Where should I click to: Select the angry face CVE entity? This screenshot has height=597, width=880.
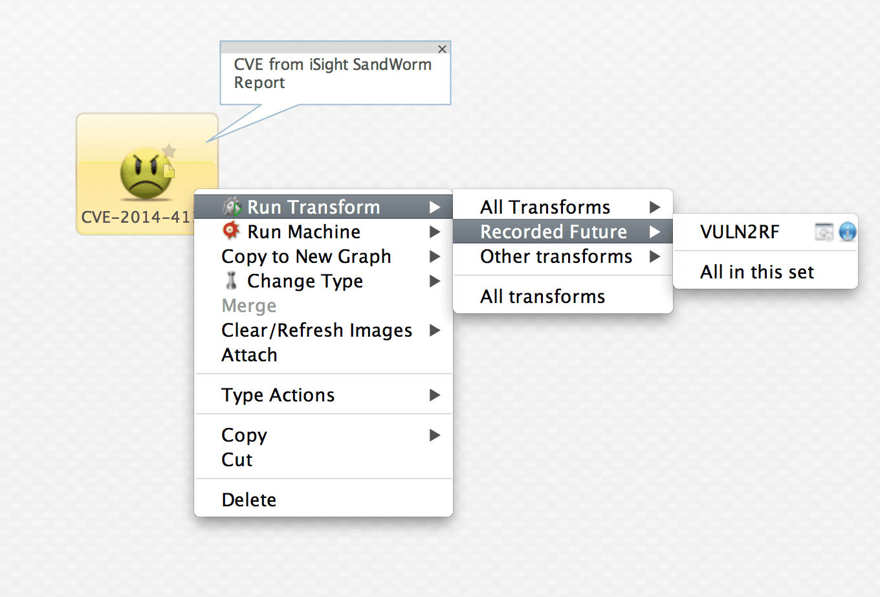[x=146, y=172]
